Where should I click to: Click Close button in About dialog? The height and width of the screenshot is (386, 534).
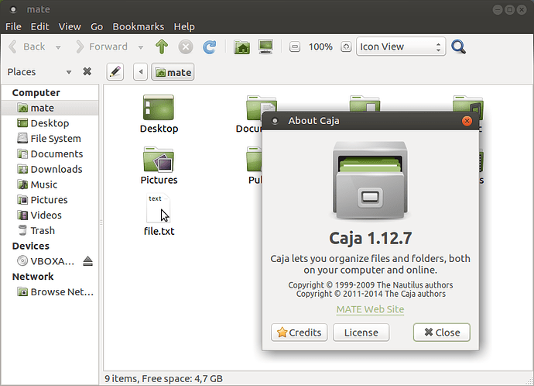point(442,333)
